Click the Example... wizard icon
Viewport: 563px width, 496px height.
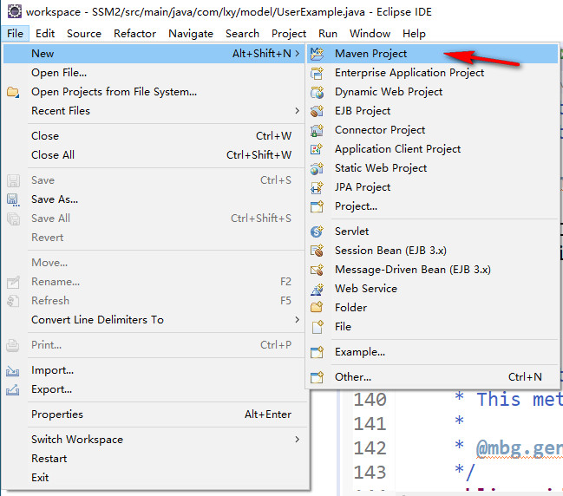coord(317,352)
